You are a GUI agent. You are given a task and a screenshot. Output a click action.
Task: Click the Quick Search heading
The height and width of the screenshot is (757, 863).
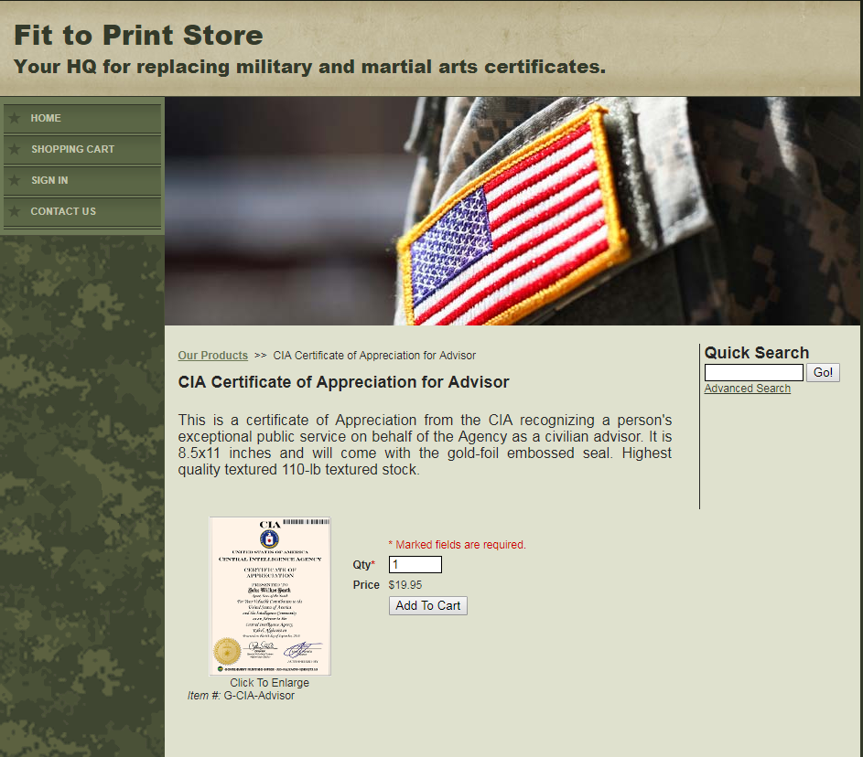coord(757,353)
